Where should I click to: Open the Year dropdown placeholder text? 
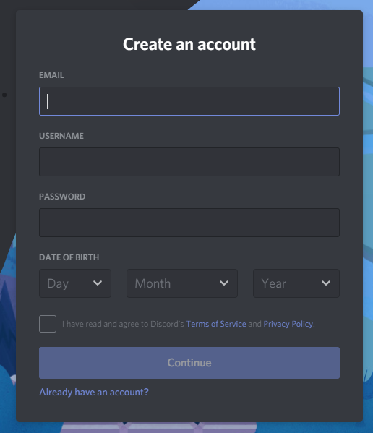pos(274,283)
